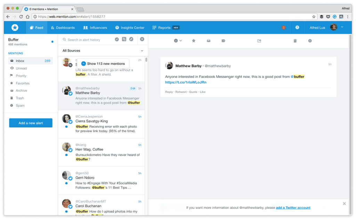This screenshot has width=356, height=219.
Task: Select the Inbox folder
Action: 31,61
